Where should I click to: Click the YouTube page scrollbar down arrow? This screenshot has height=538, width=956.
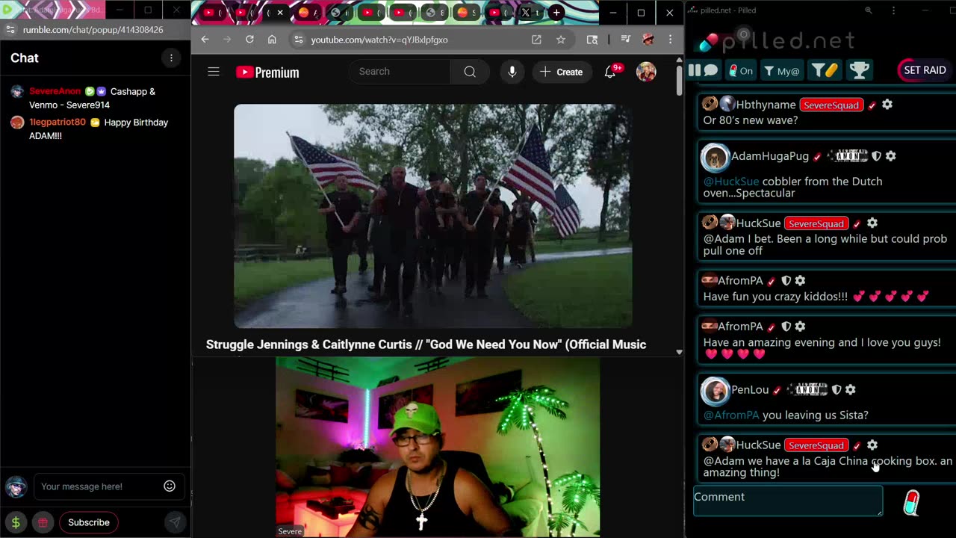(x=679, y=352)
